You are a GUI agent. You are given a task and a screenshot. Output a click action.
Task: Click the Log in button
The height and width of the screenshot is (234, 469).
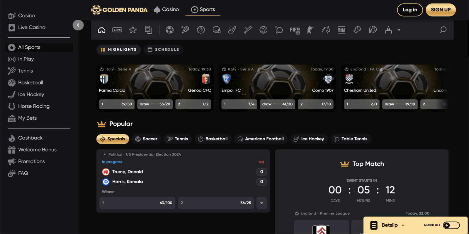pos(409,10)
